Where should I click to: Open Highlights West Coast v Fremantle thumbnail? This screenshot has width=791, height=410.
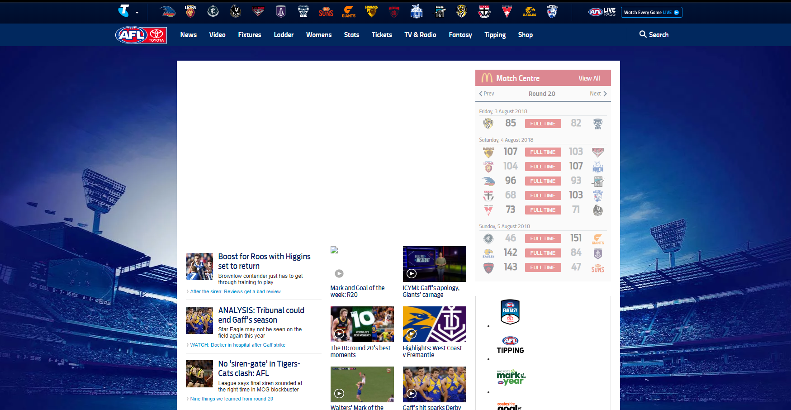pyautogui.click(x=434, y=324)
